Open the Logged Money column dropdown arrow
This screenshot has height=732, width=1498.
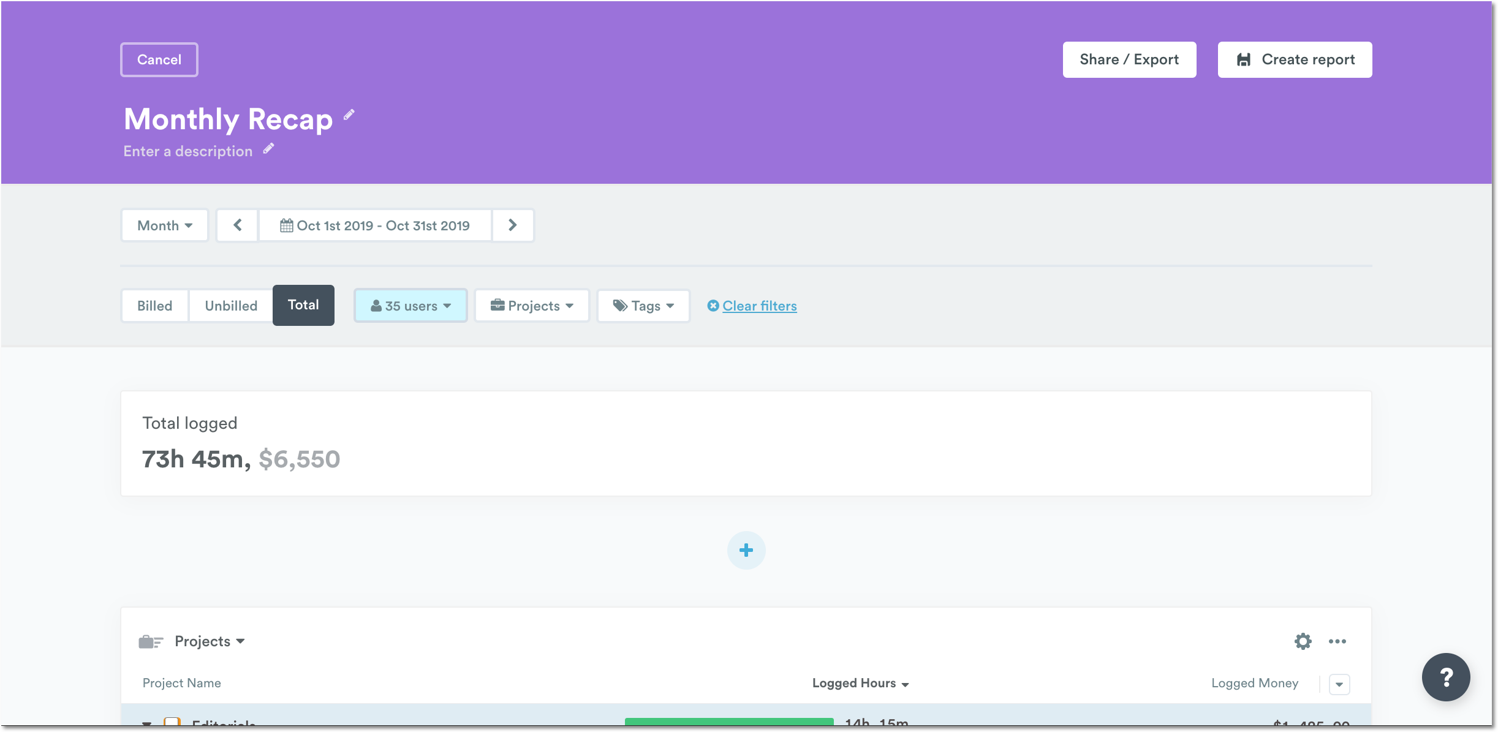click(1339, 684)
